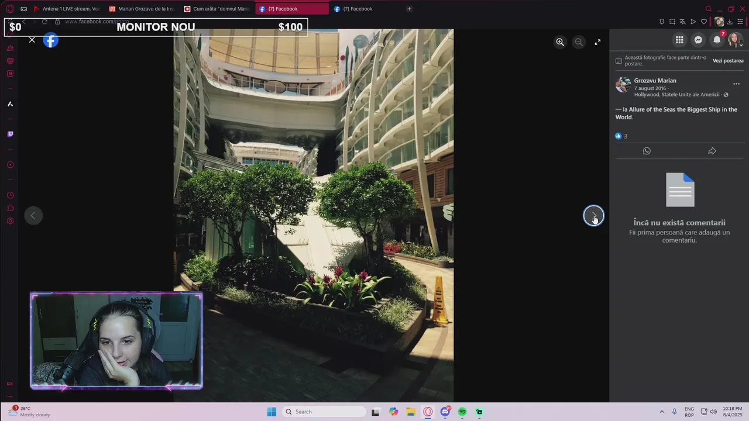The width and height of the screenshot is (749, 421).
Task: Click the 'Vezi postarea' link
Action: tap(728, 61)
